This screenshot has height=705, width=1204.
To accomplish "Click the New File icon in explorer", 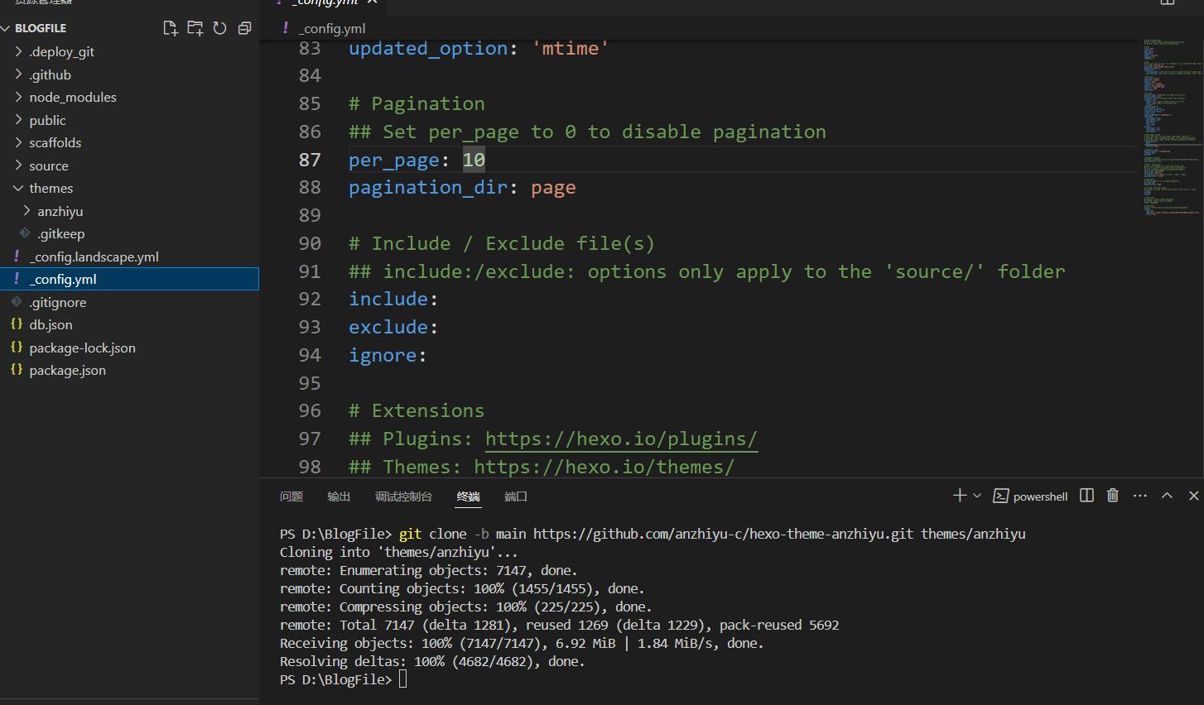I will point(171,28).
